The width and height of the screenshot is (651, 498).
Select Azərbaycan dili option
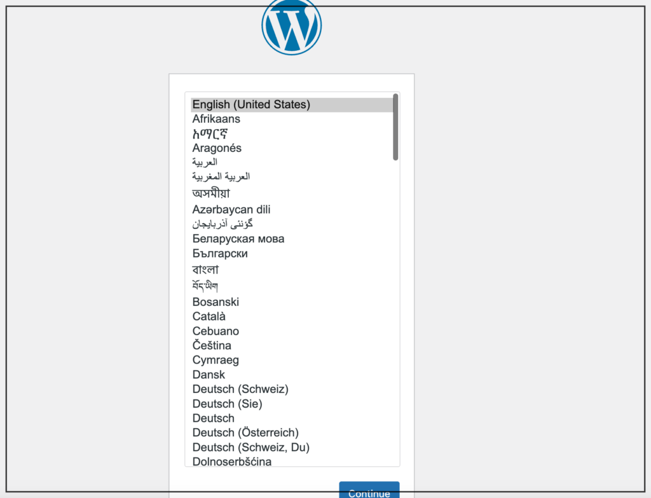pyautogui.click(x=292, y=210)
